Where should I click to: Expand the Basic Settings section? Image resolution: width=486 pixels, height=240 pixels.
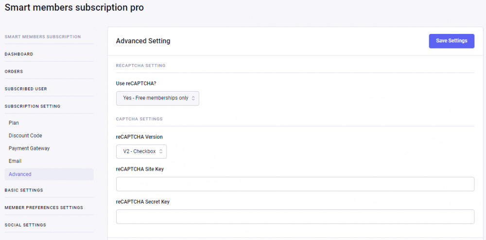click(24, 191)
